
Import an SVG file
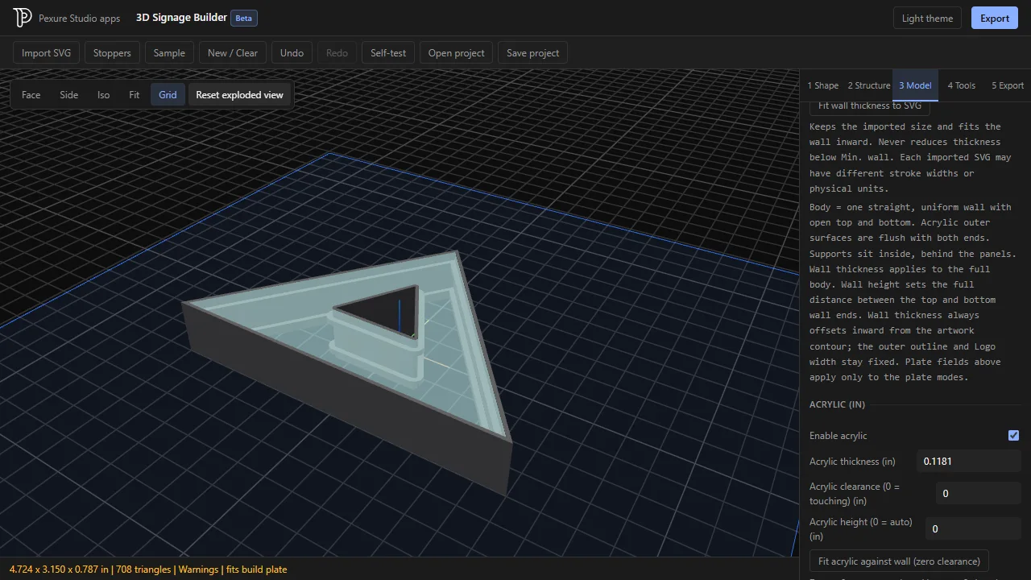46,53
